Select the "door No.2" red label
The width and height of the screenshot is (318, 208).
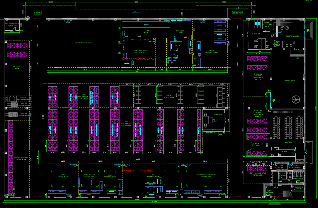[x=38, y=19]
